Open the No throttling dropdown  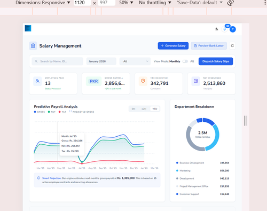click(x=155, y=3)
